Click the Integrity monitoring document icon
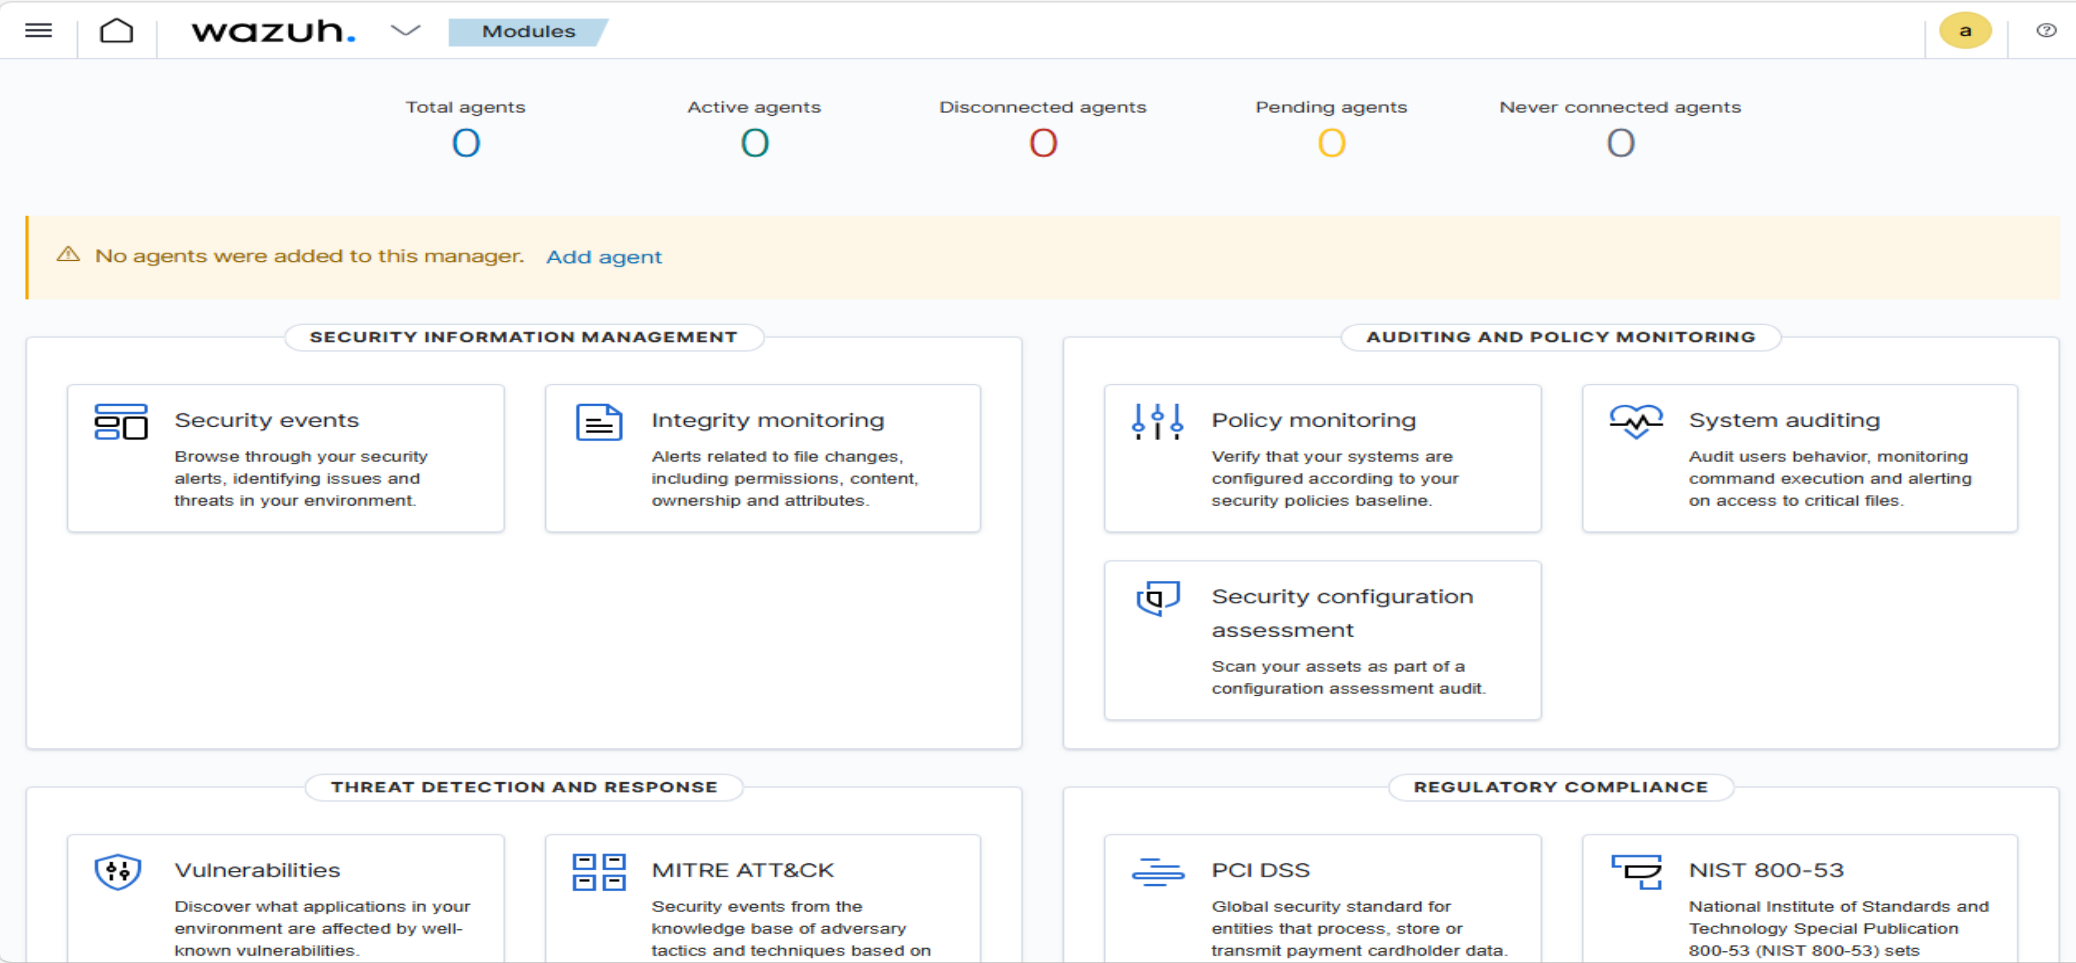2076x963 pixels. coord(599,422)
